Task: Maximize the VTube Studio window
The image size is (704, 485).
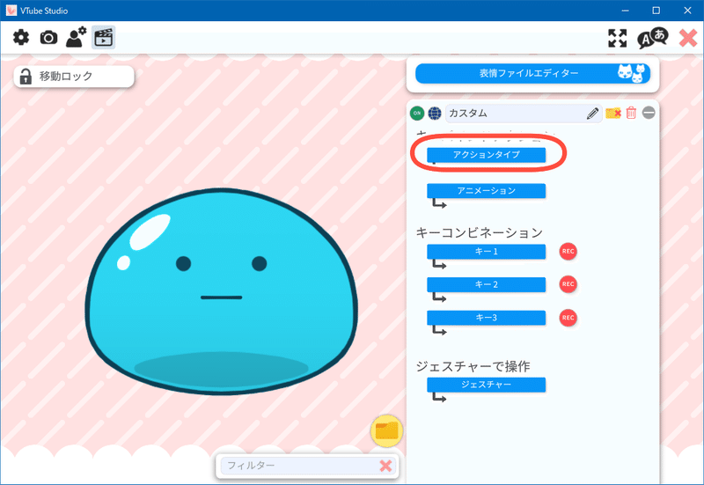Action: pyautogui.click(x=656, y=11)
